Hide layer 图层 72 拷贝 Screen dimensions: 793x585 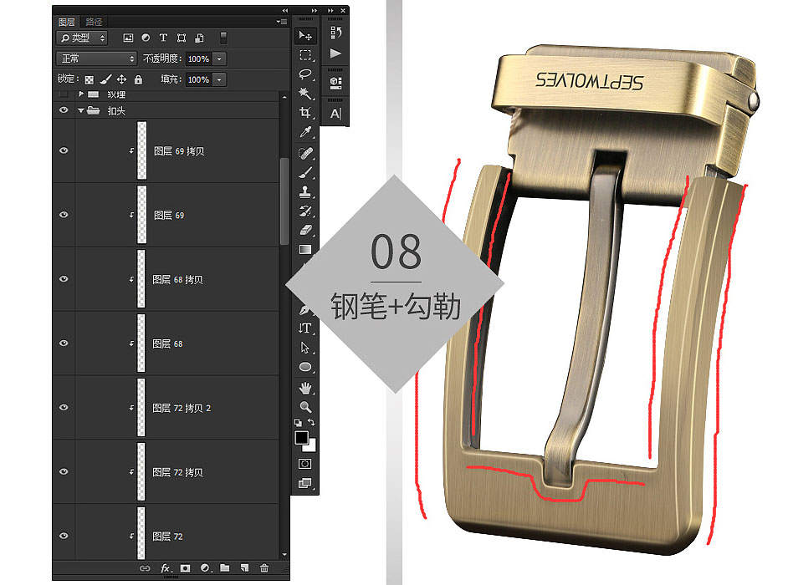64,471
